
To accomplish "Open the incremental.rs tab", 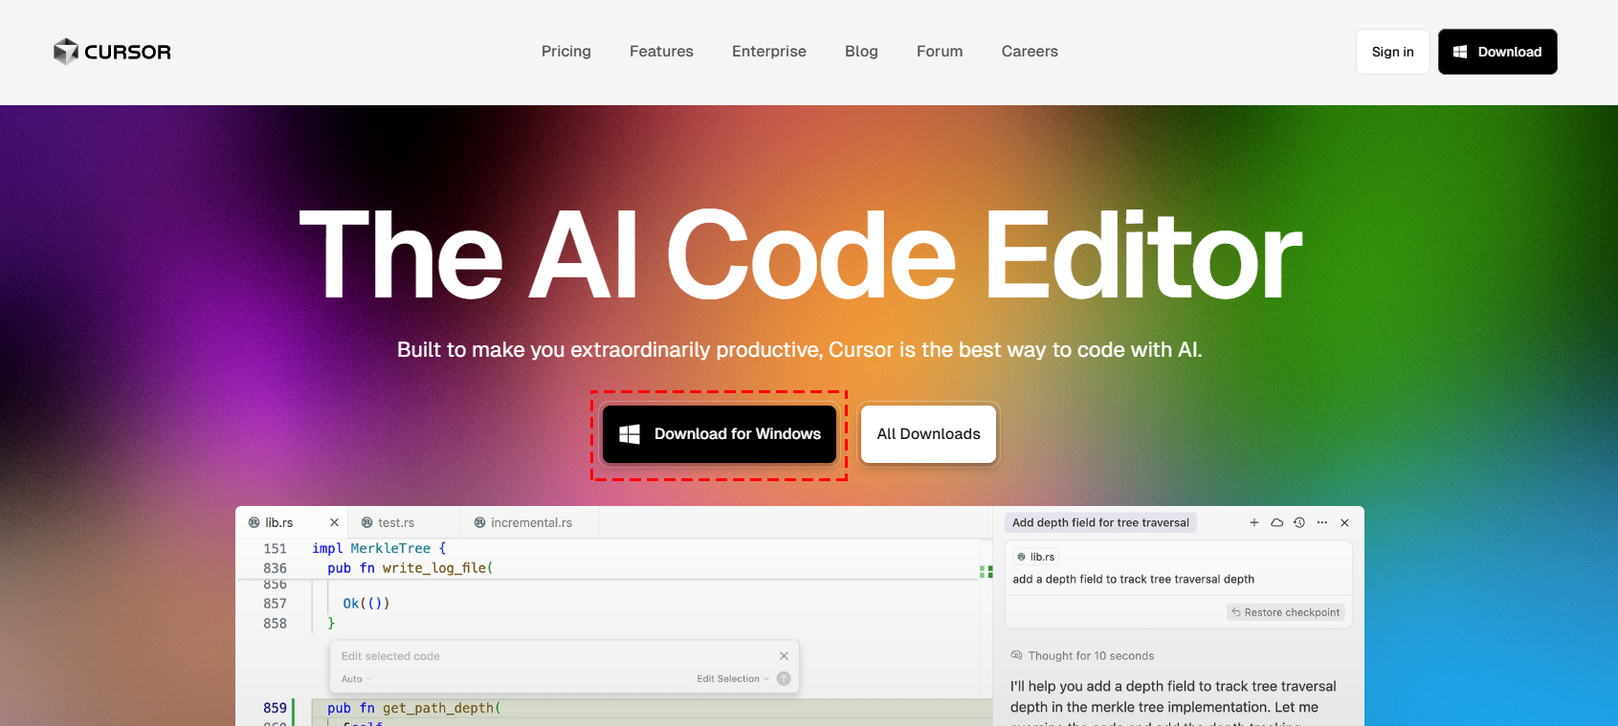I will 531,522.
